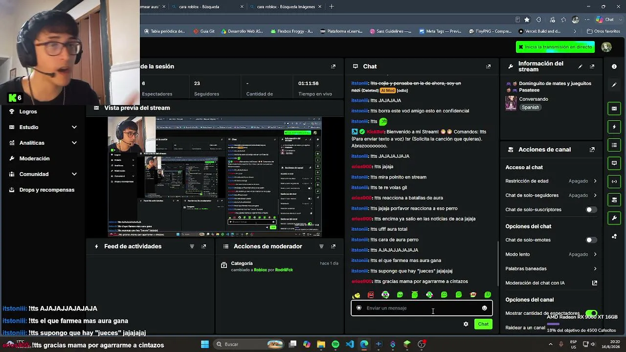The width and height of the screenshot is (626, 352).
Task: Switch to the 'cara roblox - Búsqueda' tab
Action: click(x=207, y=7)
